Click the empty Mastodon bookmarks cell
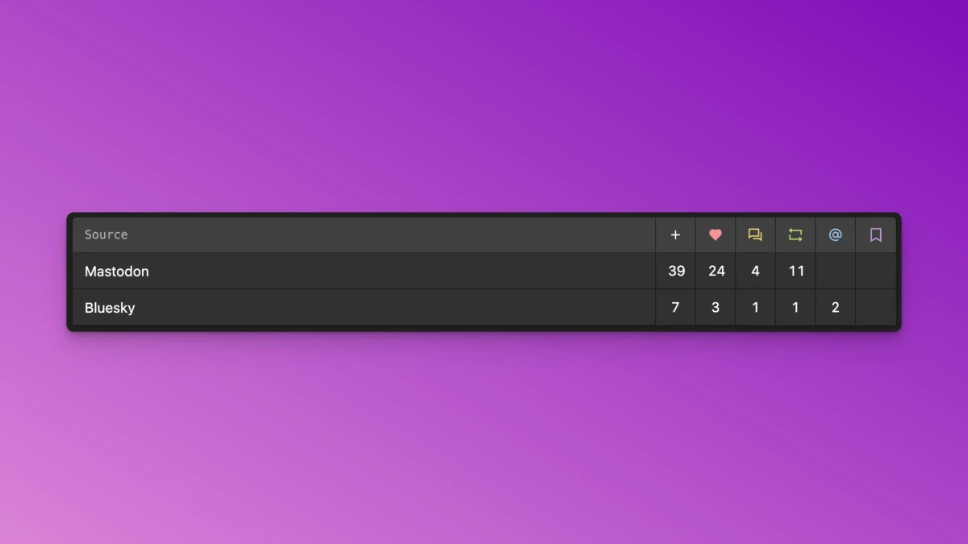The height and width of the screenshot is (544, 968). coord(876,272)
